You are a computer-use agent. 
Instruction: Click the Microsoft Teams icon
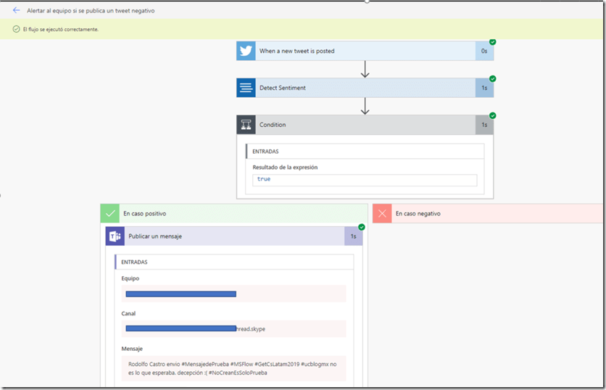(115, 236)
